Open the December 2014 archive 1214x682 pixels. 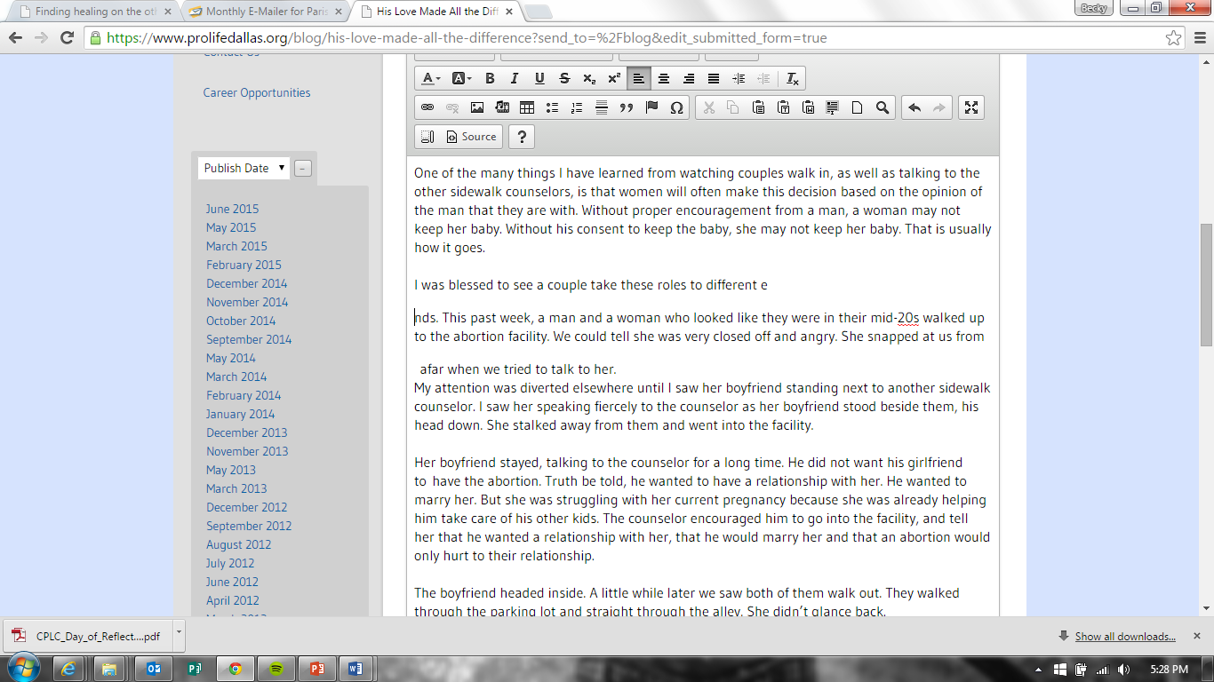pos(247,283)
